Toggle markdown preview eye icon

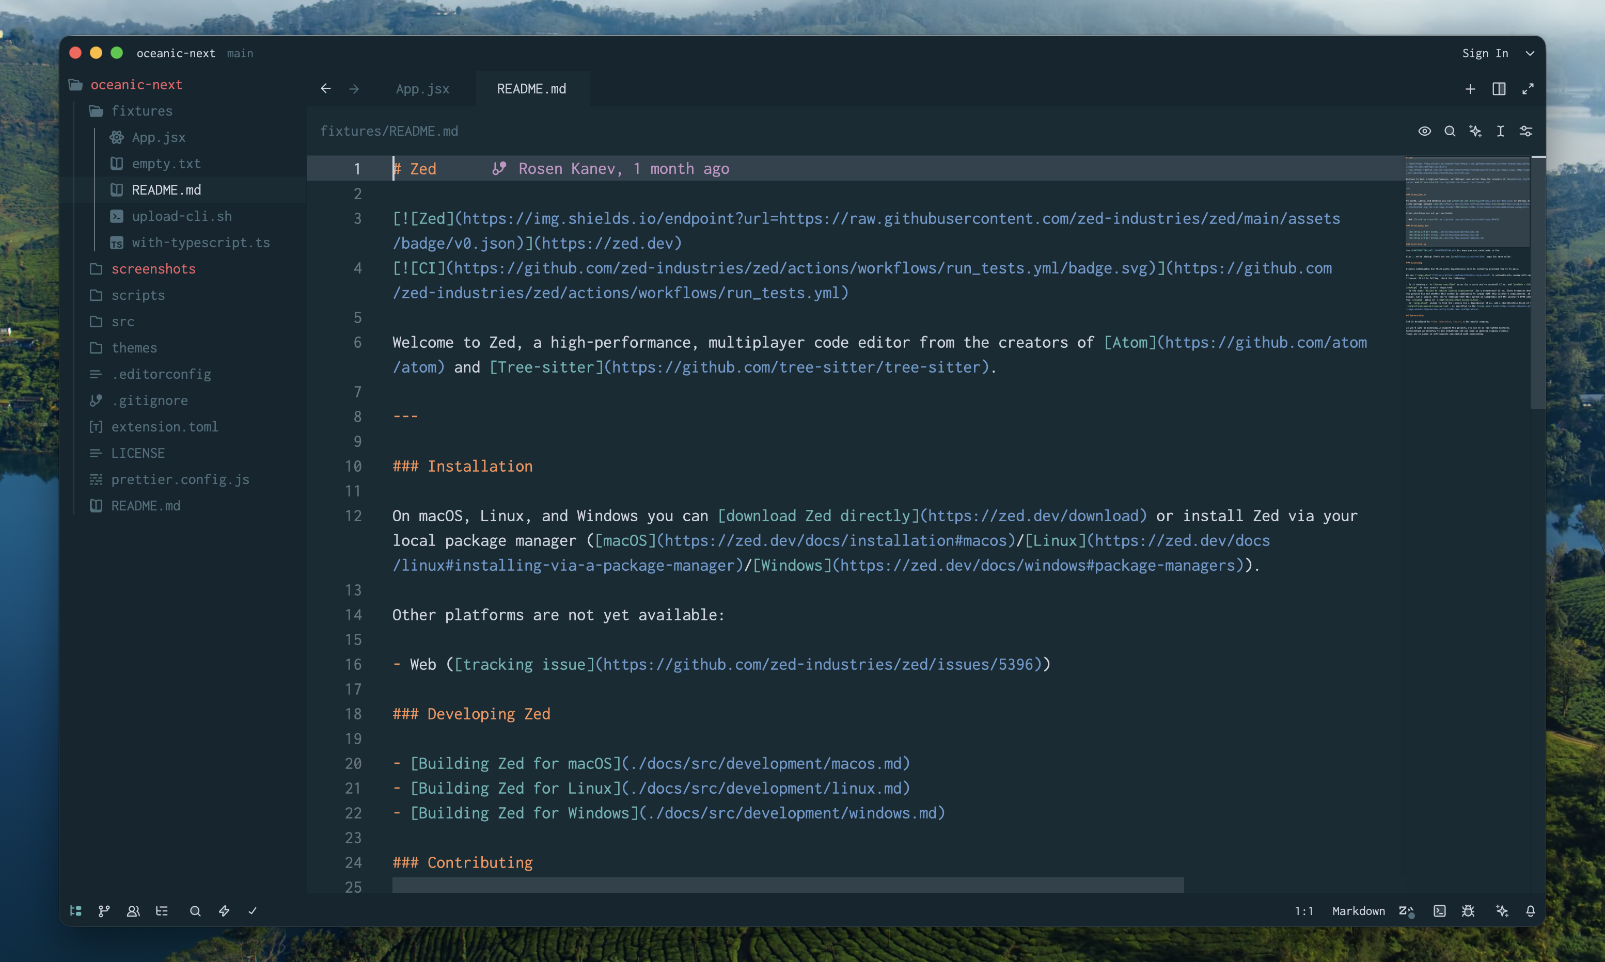click(1425, 131)
